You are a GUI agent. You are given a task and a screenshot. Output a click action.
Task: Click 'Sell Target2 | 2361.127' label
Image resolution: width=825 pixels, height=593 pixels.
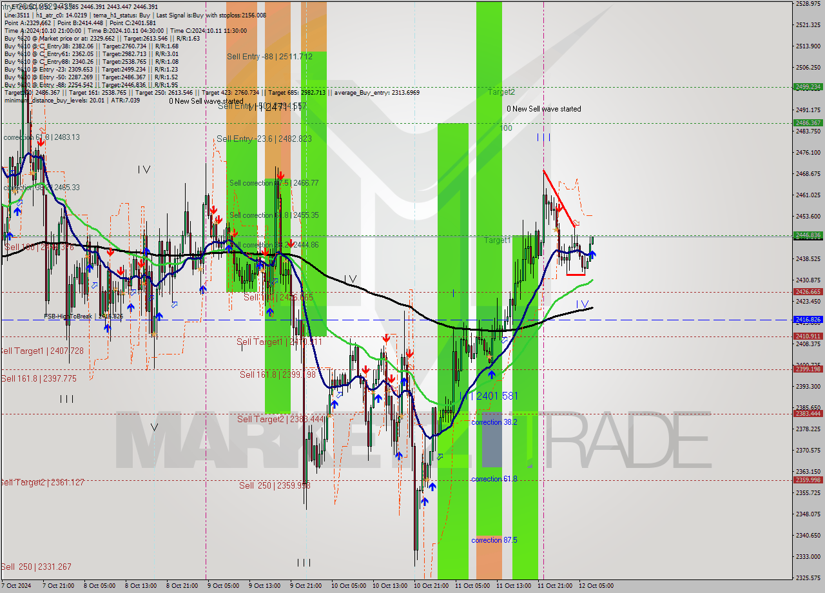click(x=42, y=482)
